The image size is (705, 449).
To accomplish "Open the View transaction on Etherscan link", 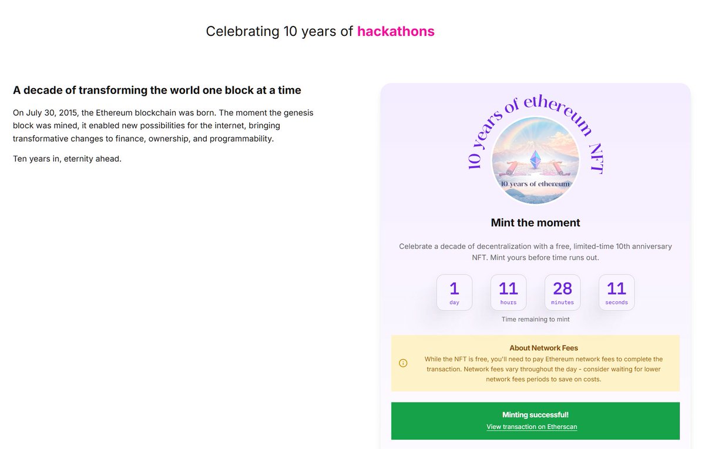I will coord(532,427).
